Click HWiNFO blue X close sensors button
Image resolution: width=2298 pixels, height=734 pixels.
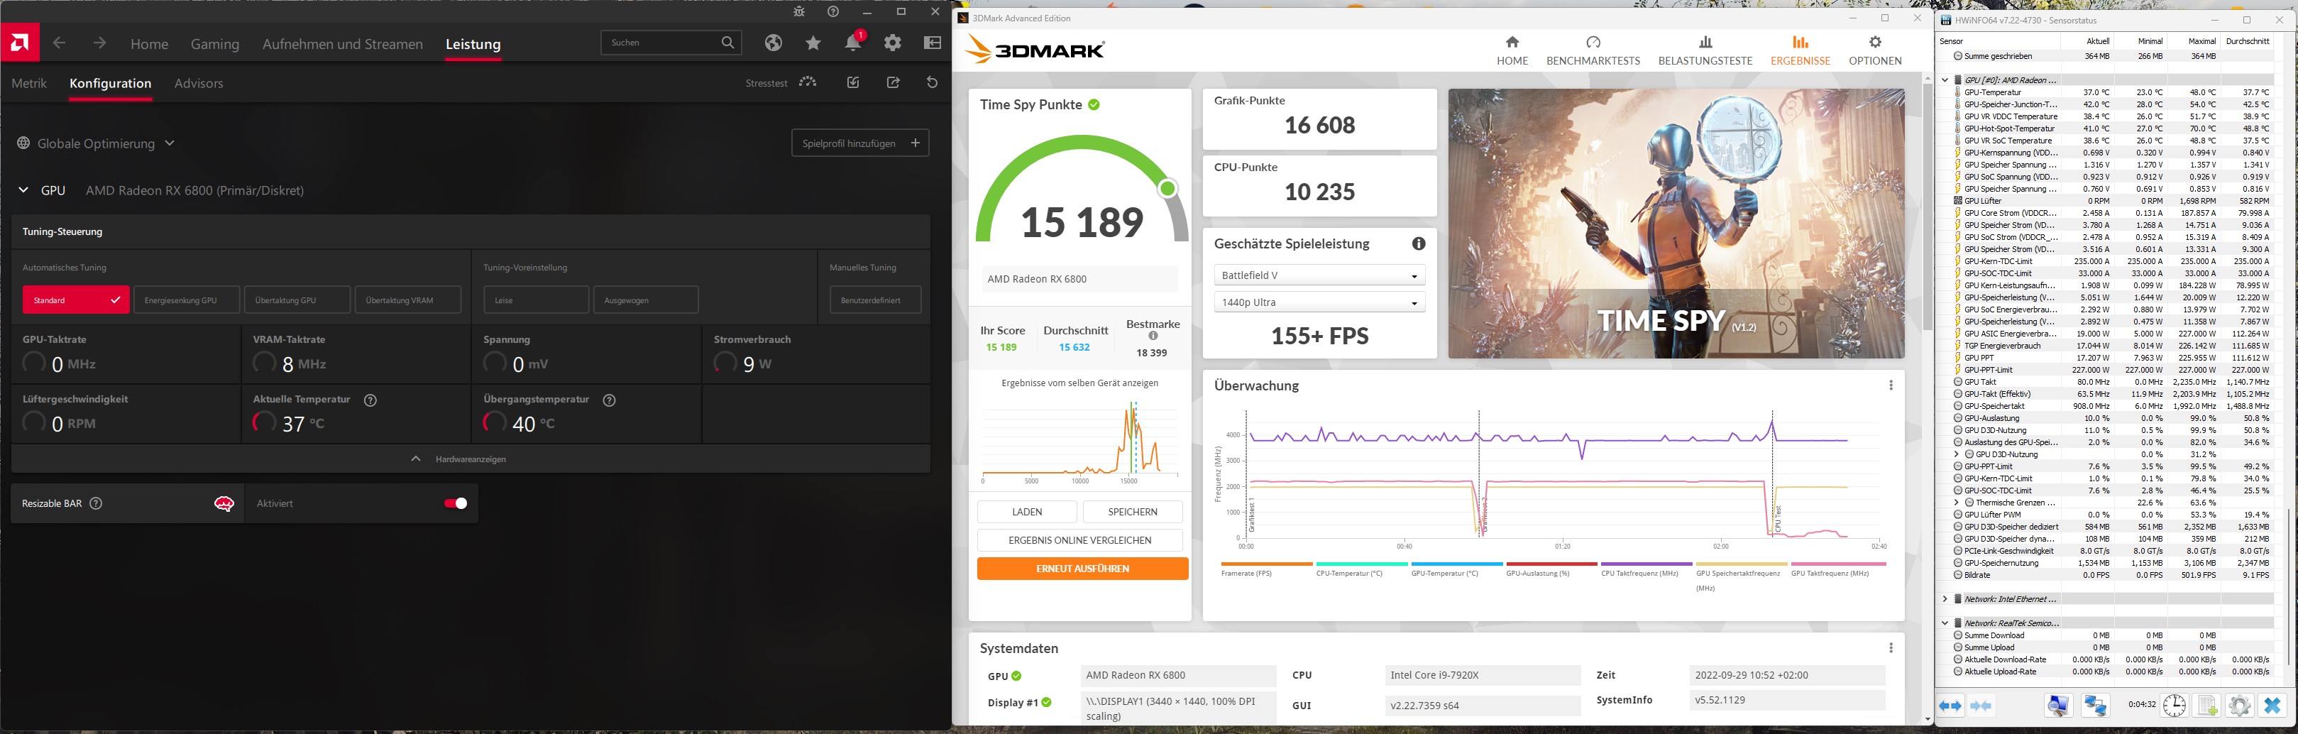[x=2272, y=706]
